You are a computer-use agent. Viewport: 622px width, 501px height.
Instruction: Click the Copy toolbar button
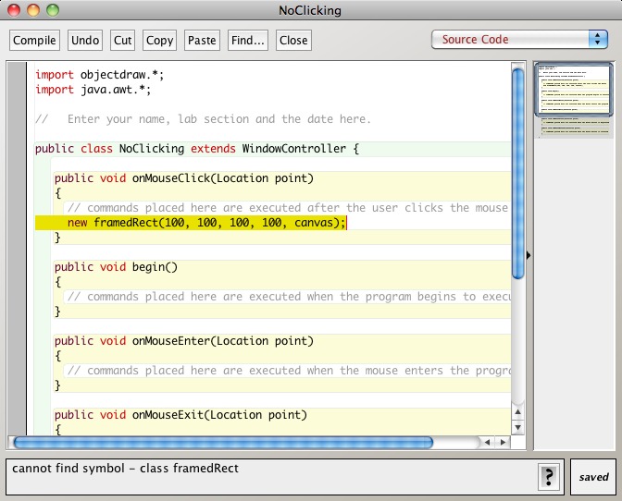tap(159, 41)
